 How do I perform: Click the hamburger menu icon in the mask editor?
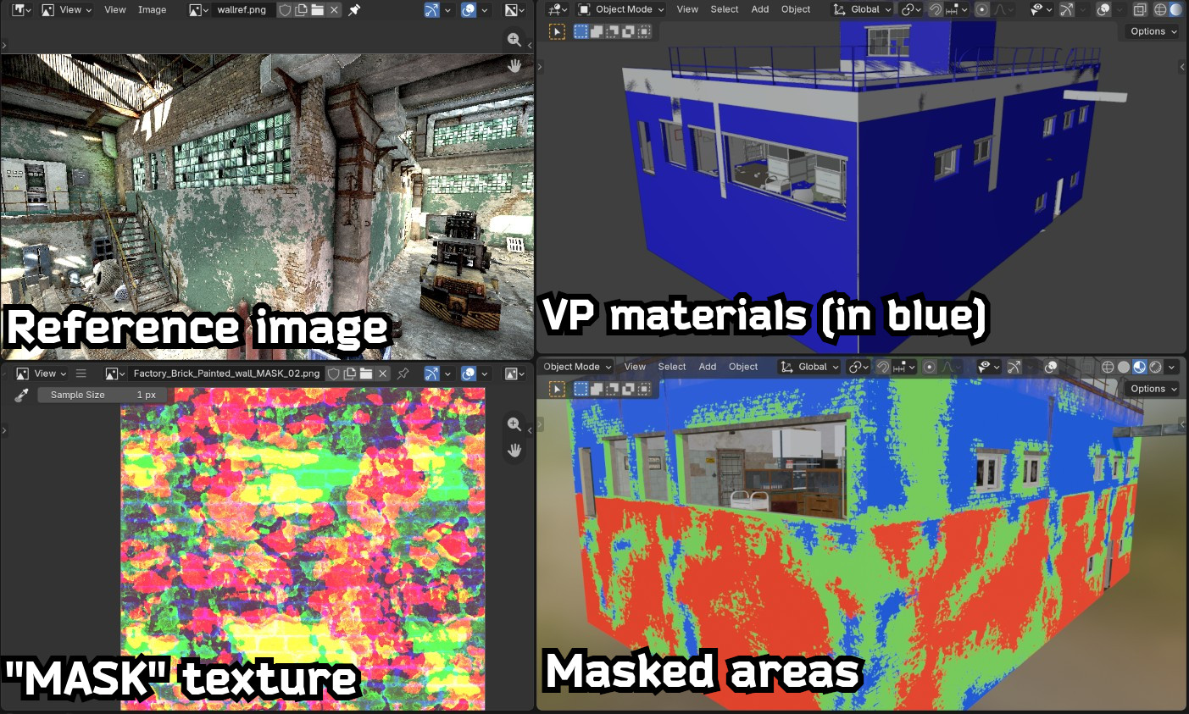tap(81, 374)
